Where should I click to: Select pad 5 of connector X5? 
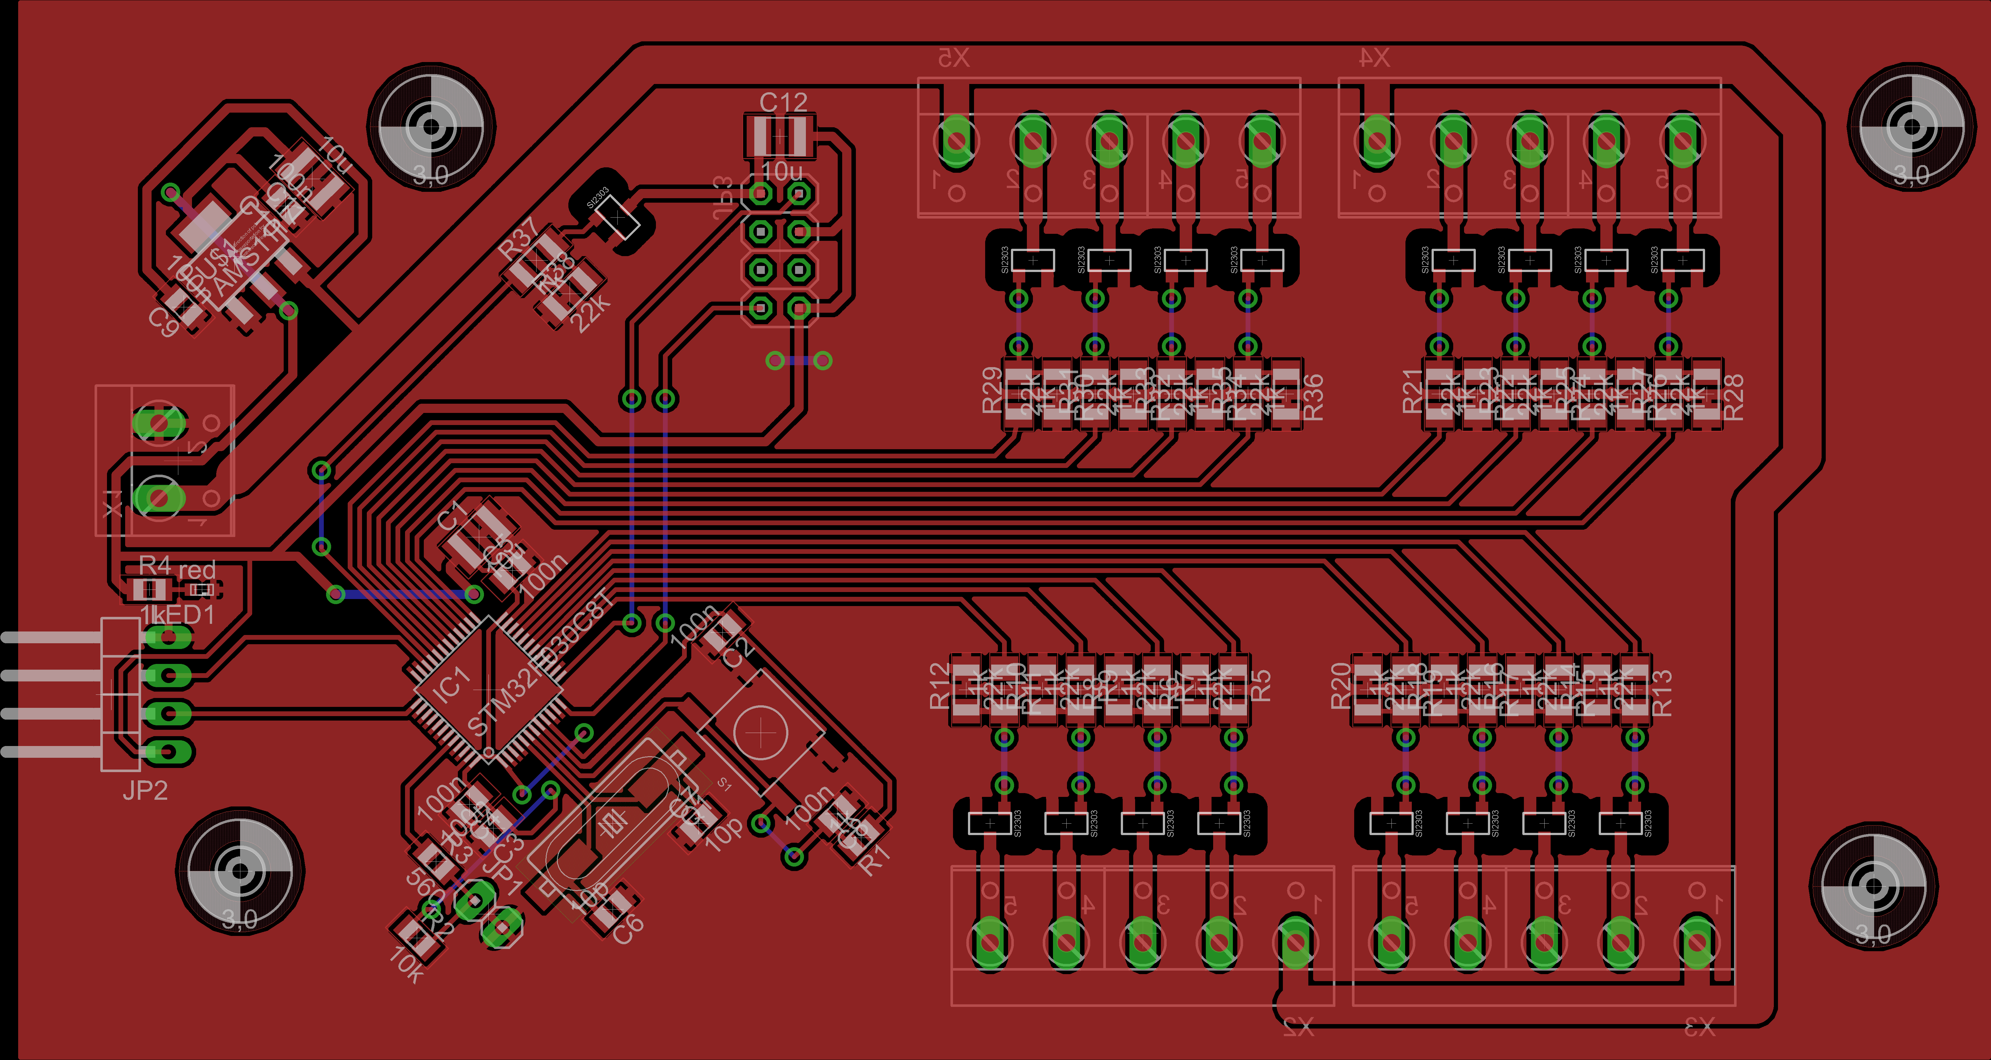click(x=1262, y=141)
